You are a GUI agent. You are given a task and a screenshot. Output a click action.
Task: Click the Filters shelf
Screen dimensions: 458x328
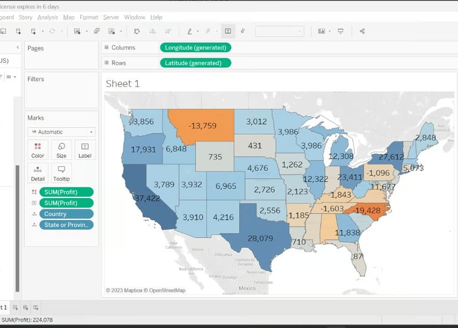(x=61, y=90)
